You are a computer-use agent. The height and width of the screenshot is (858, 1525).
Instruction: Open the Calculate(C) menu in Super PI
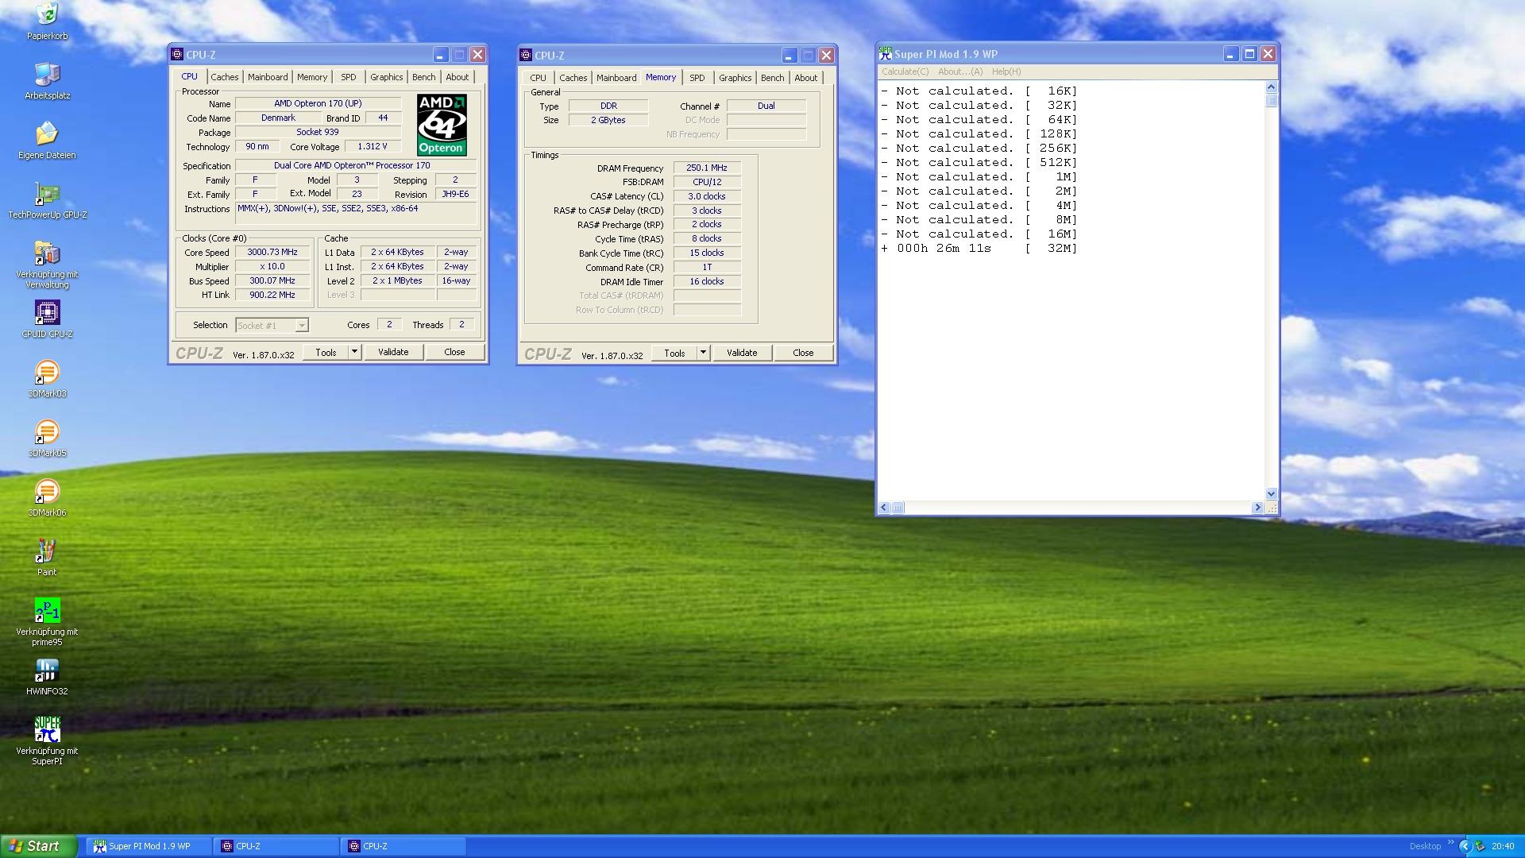(905, 71)
